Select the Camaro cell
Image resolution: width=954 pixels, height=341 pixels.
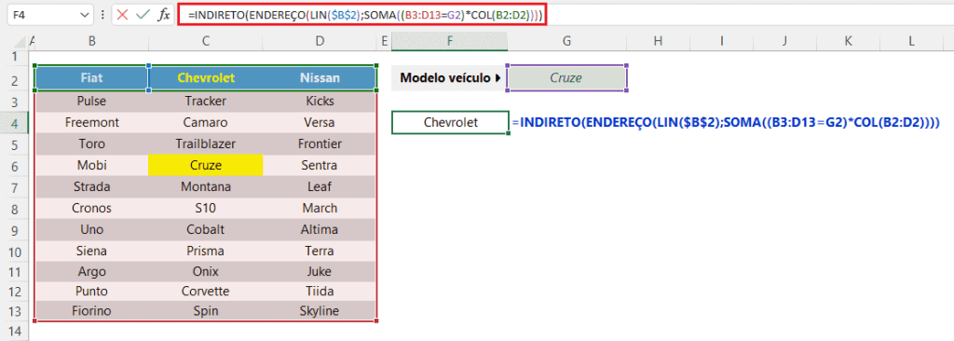pos(206,122)
